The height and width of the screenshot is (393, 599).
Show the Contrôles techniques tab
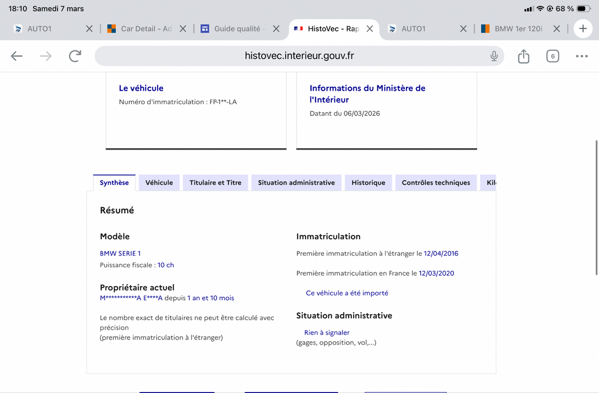[435, 183]
